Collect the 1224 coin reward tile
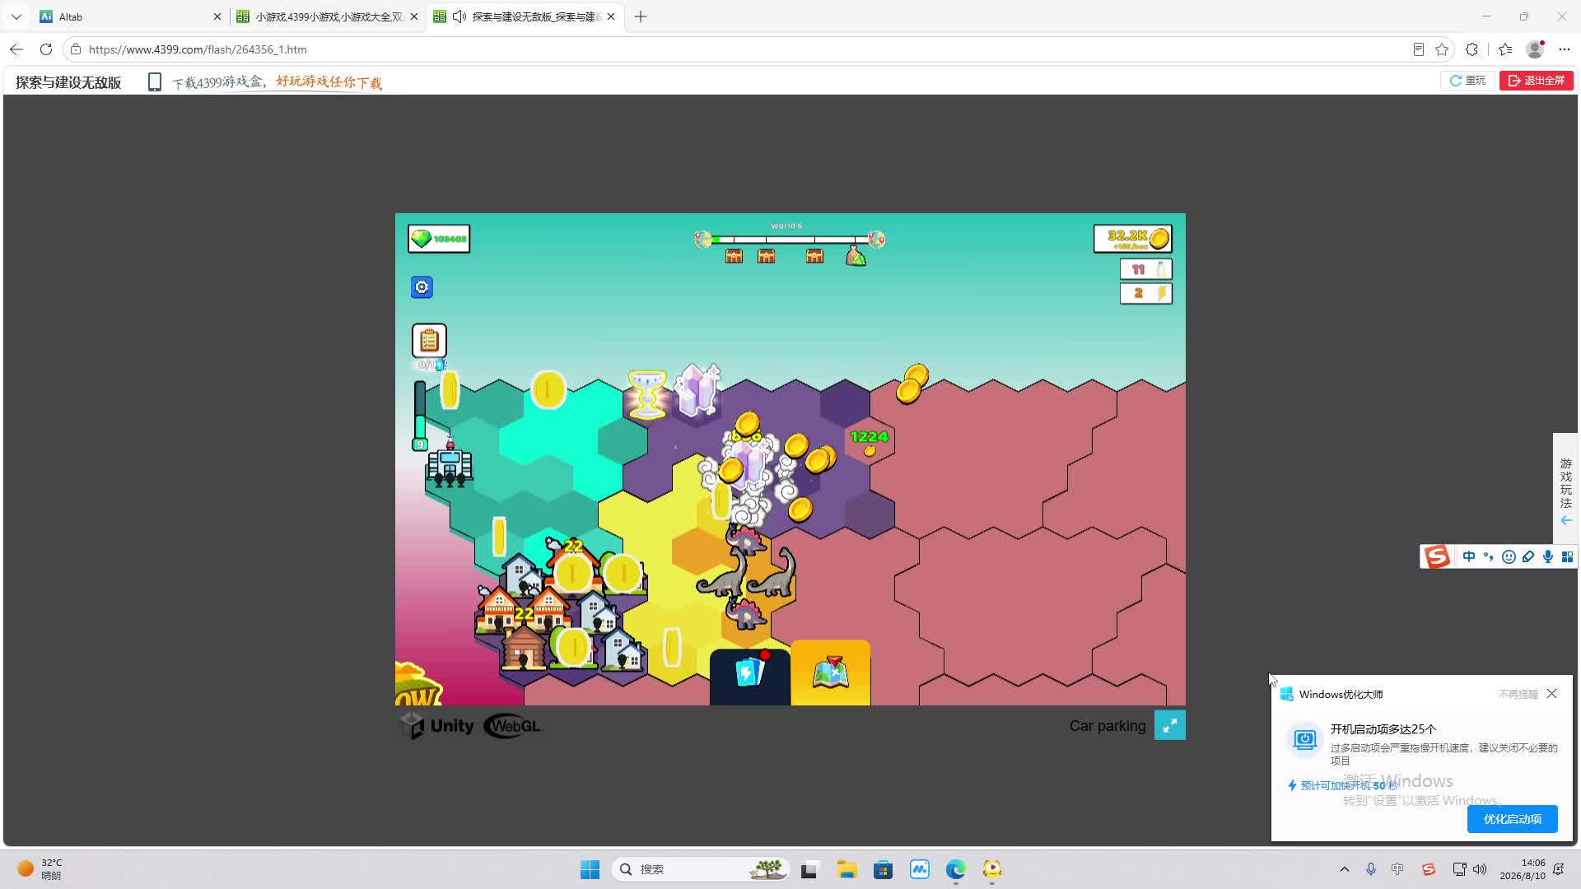The width and height of the screenshot is (1581, 889). 870,441
